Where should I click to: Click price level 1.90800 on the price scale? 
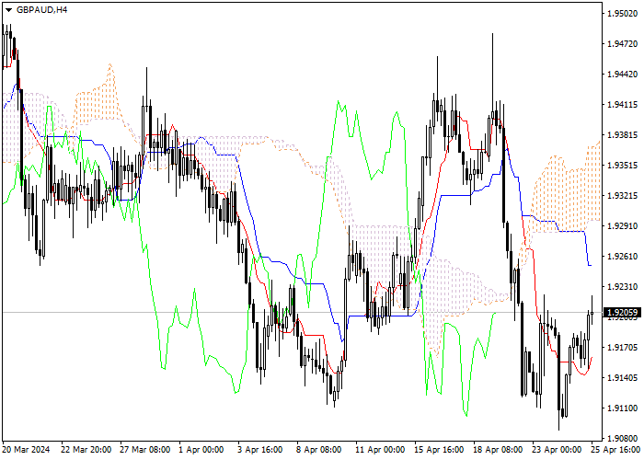[622, 439]
